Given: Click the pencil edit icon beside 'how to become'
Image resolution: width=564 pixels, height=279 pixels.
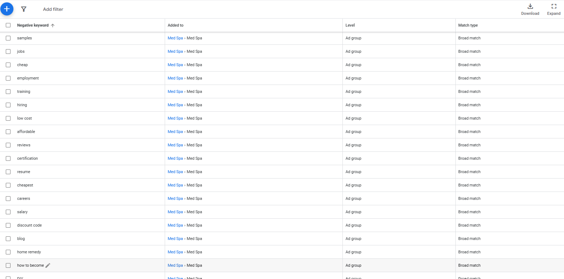Looking at the screenshot, I should [48, 265].
